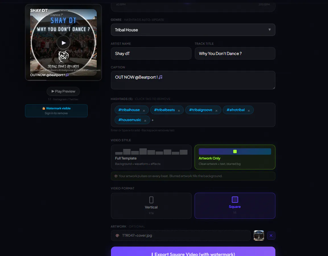Click the #housemusic tag label
Viewport: 328px width, 256px height.
130,120
